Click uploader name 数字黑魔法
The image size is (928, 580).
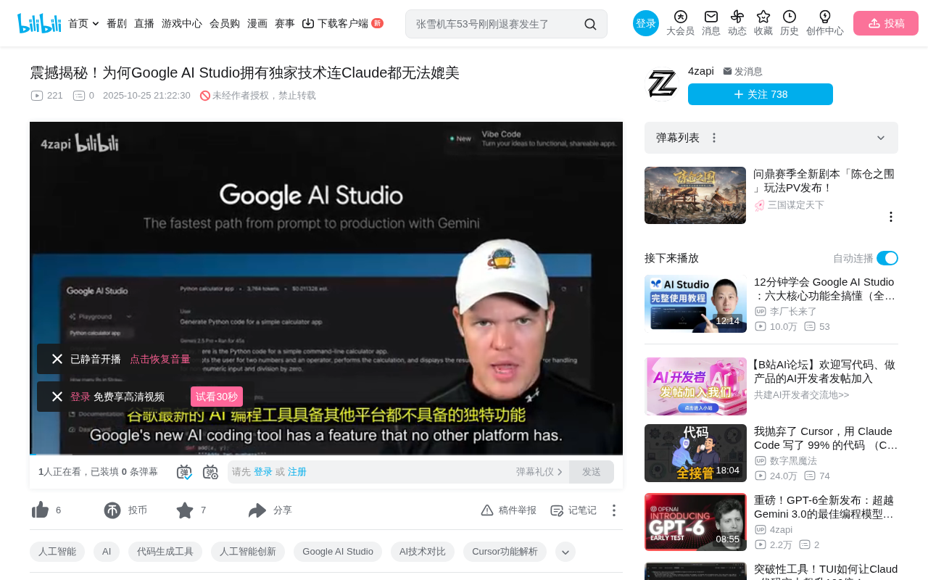[x=793, y=460]
